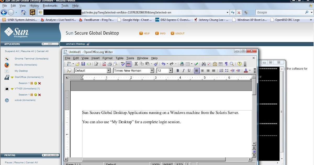Click Firefox home button
Viewport: 314px width, 165px height.
(24, 12)
